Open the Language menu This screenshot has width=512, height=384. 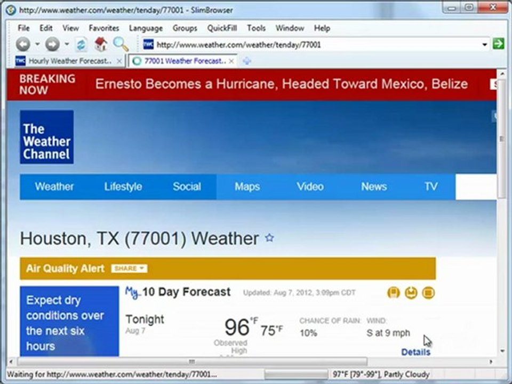tap(146, 28)
